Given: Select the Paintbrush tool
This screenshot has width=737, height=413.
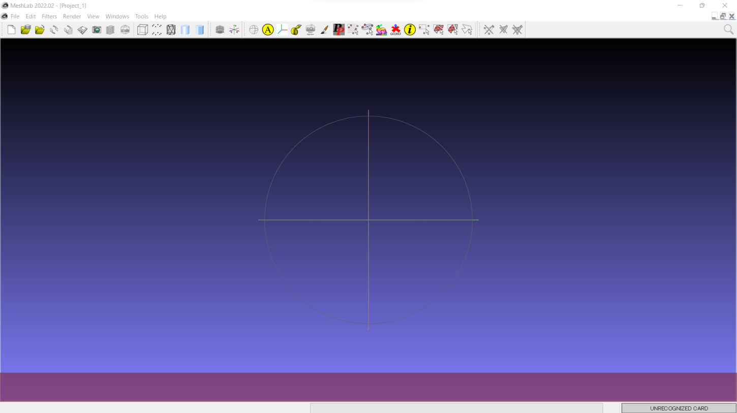Looking at the screenshot, I should [x=325, y=30].
